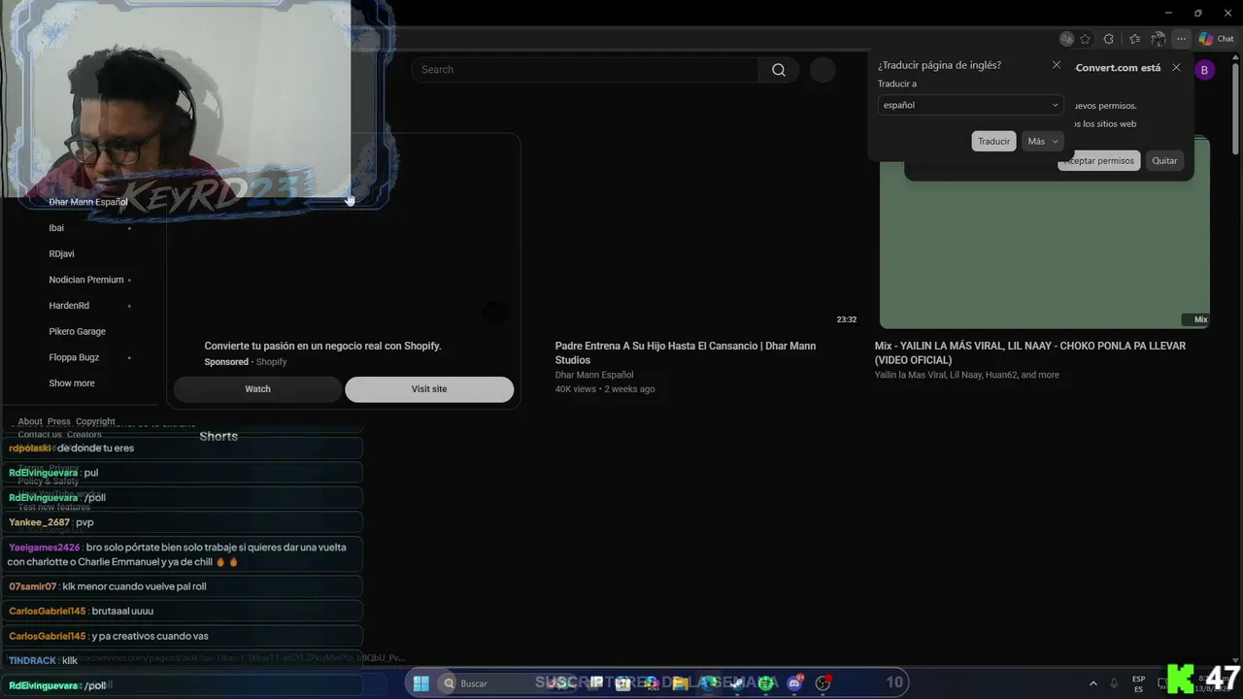Open Steam from the taskbar
This screenshot has width=1243, height=699.
pyautogui.click(x=737, y=683)
